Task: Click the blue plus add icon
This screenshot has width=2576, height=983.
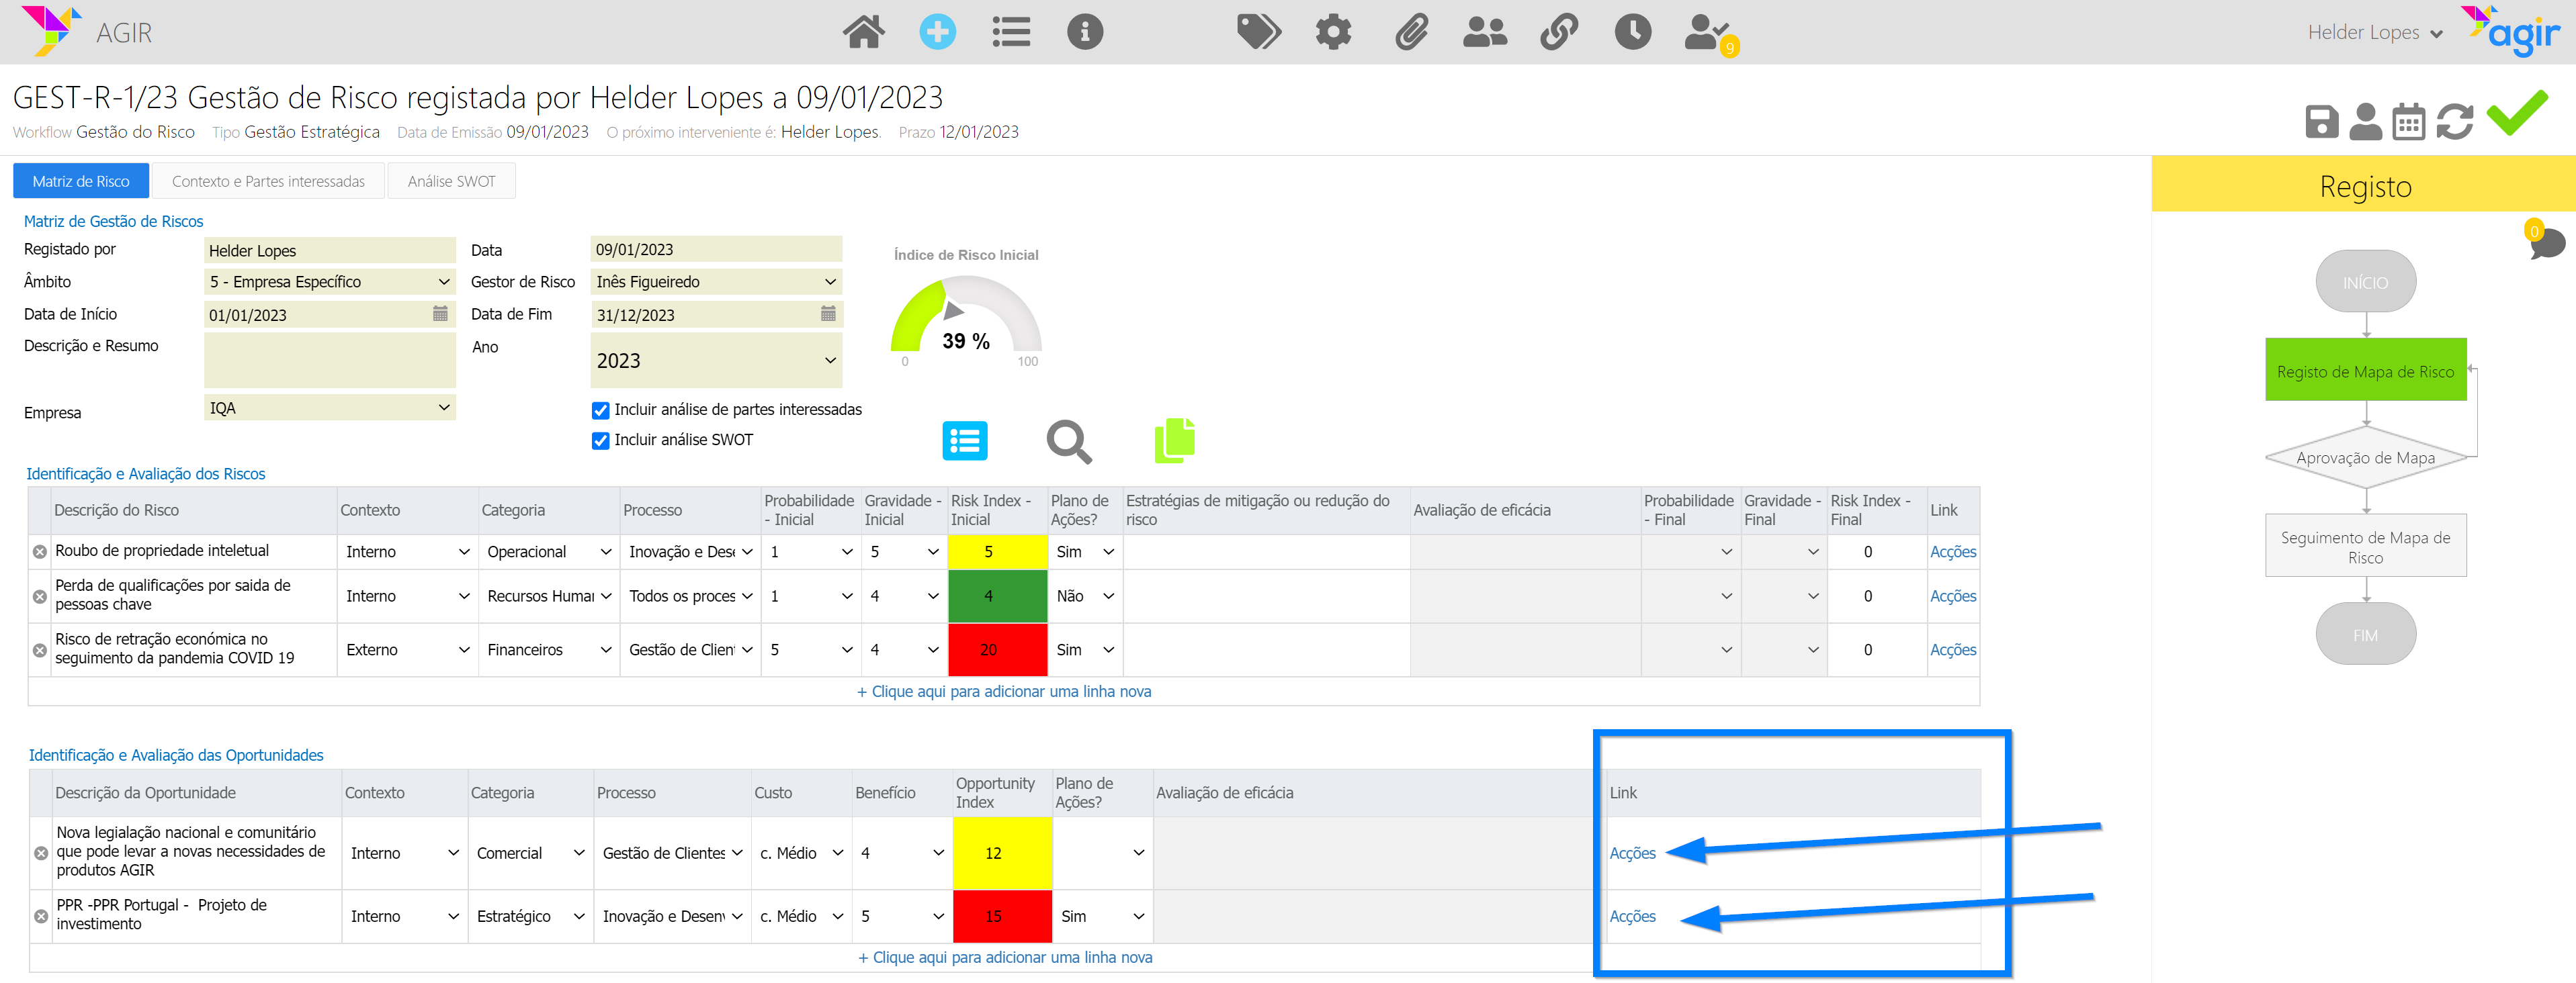Action: click(937, 32)
